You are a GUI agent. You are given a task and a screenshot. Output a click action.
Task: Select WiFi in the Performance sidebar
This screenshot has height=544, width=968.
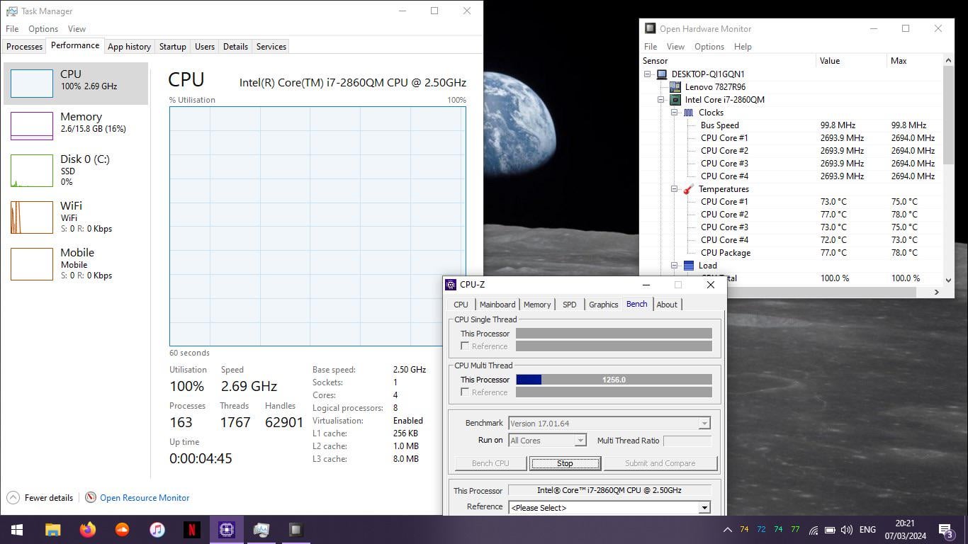[76, 217]
